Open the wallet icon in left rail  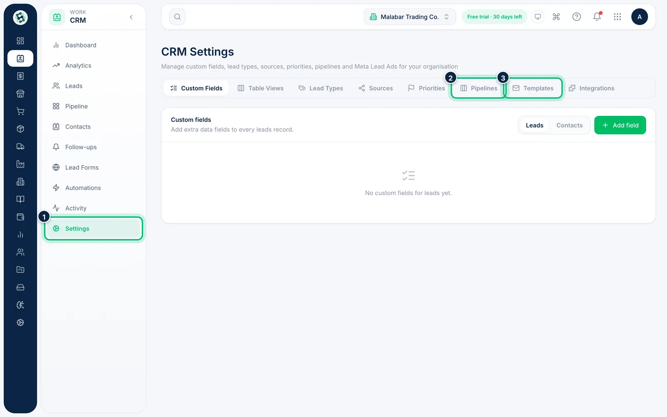(20, 217)
